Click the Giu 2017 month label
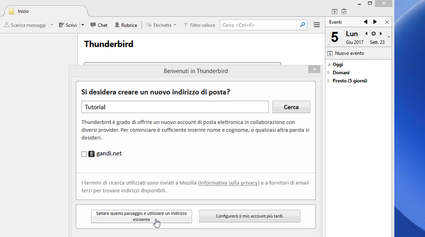Viewport: 425px width, 237px height. click(x=355, y=42)
